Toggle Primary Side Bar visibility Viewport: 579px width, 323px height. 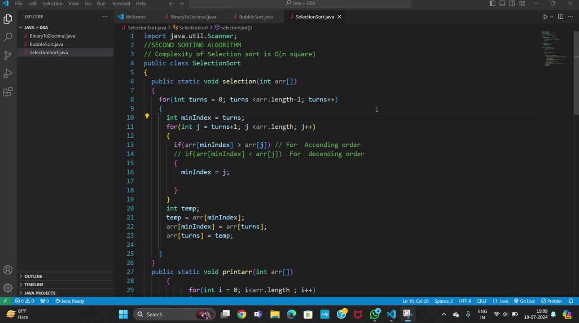(492, 4)
